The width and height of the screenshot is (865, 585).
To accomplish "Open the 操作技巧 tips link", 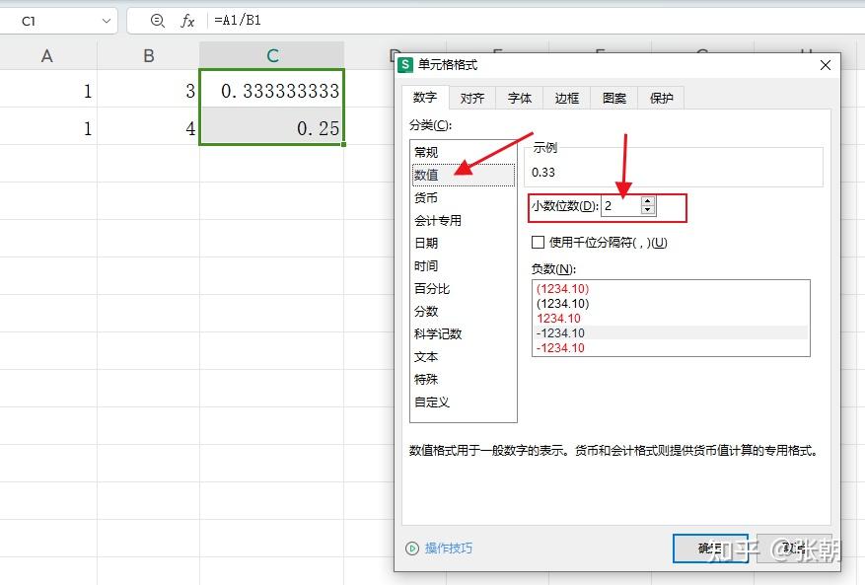I will click(x=449, y=548).
